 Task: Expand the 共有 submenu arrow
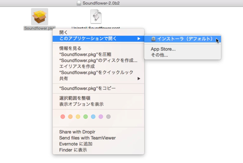(x=139, y=79)
